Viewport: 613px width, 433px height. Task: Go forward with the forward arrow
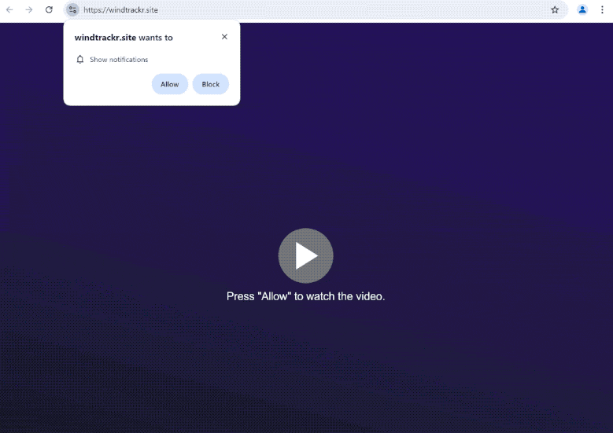tap(29, 9)
